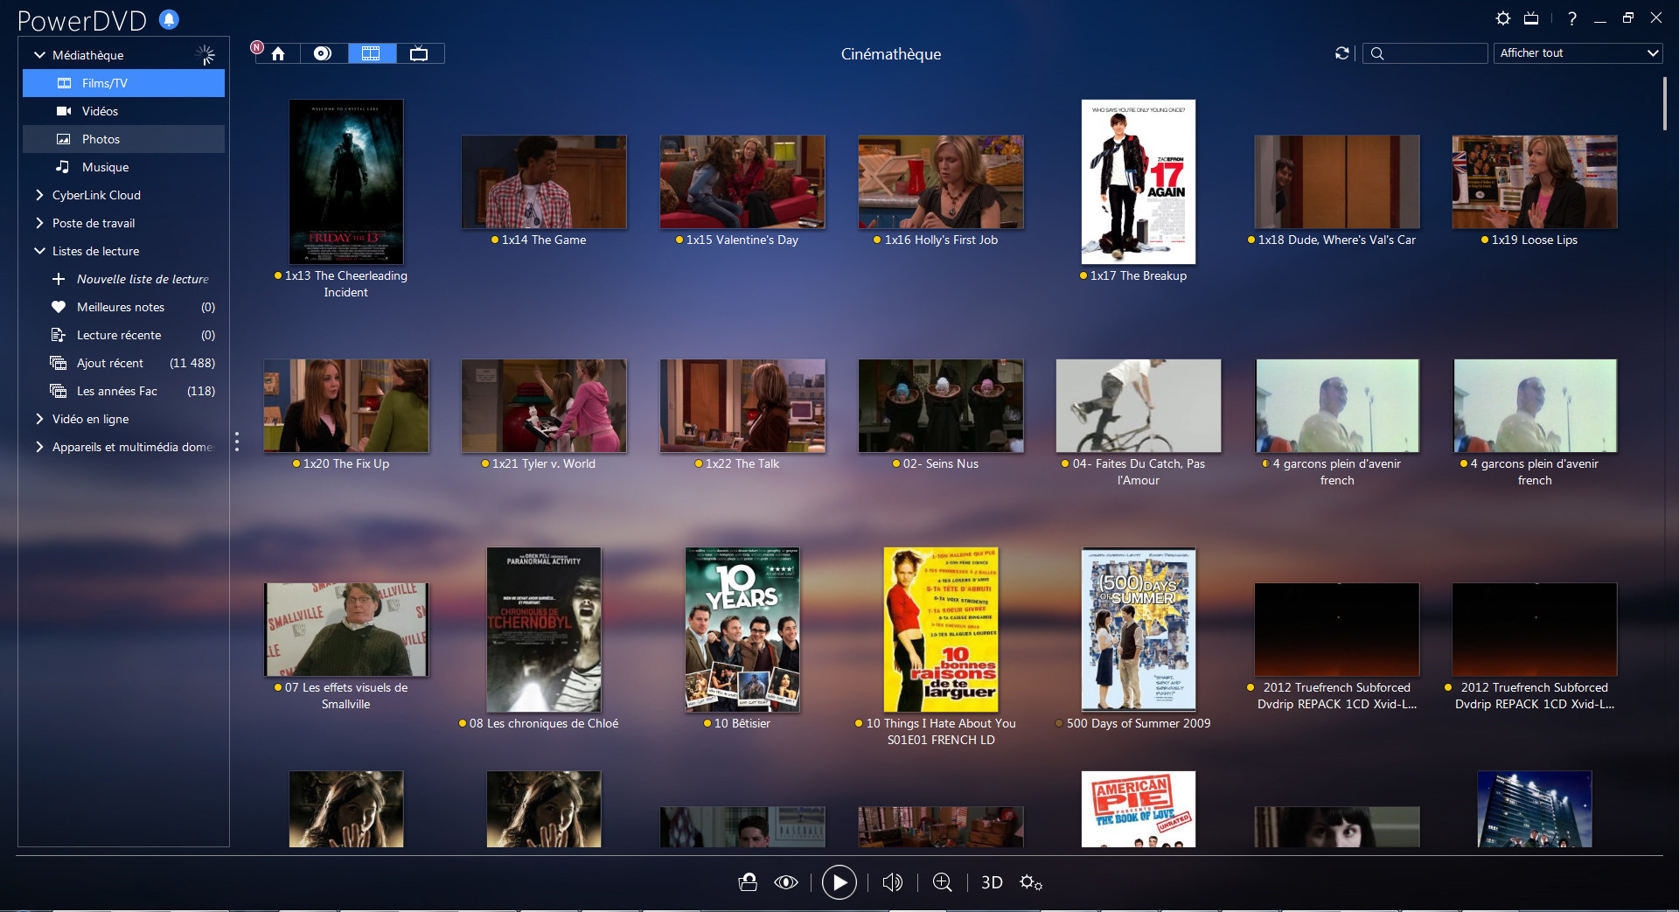Image resolution: width=1679 pixels, height=912 pixels.
Task: Select 1x19 Loose Lips thumbnail
Action: 1535,182
